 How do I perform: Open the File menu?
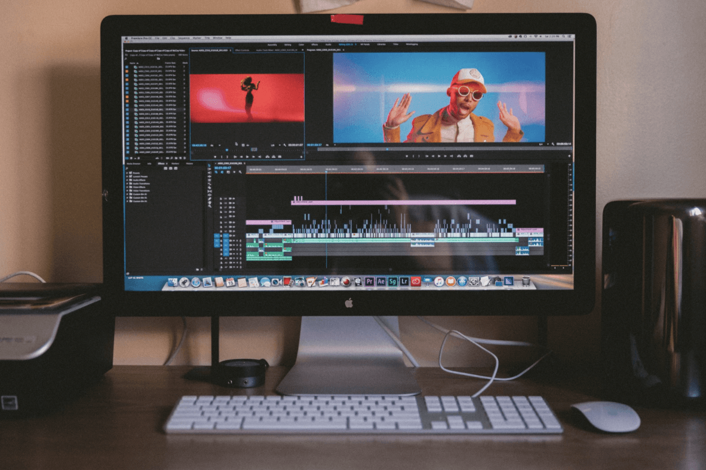(x=157, y=38)
